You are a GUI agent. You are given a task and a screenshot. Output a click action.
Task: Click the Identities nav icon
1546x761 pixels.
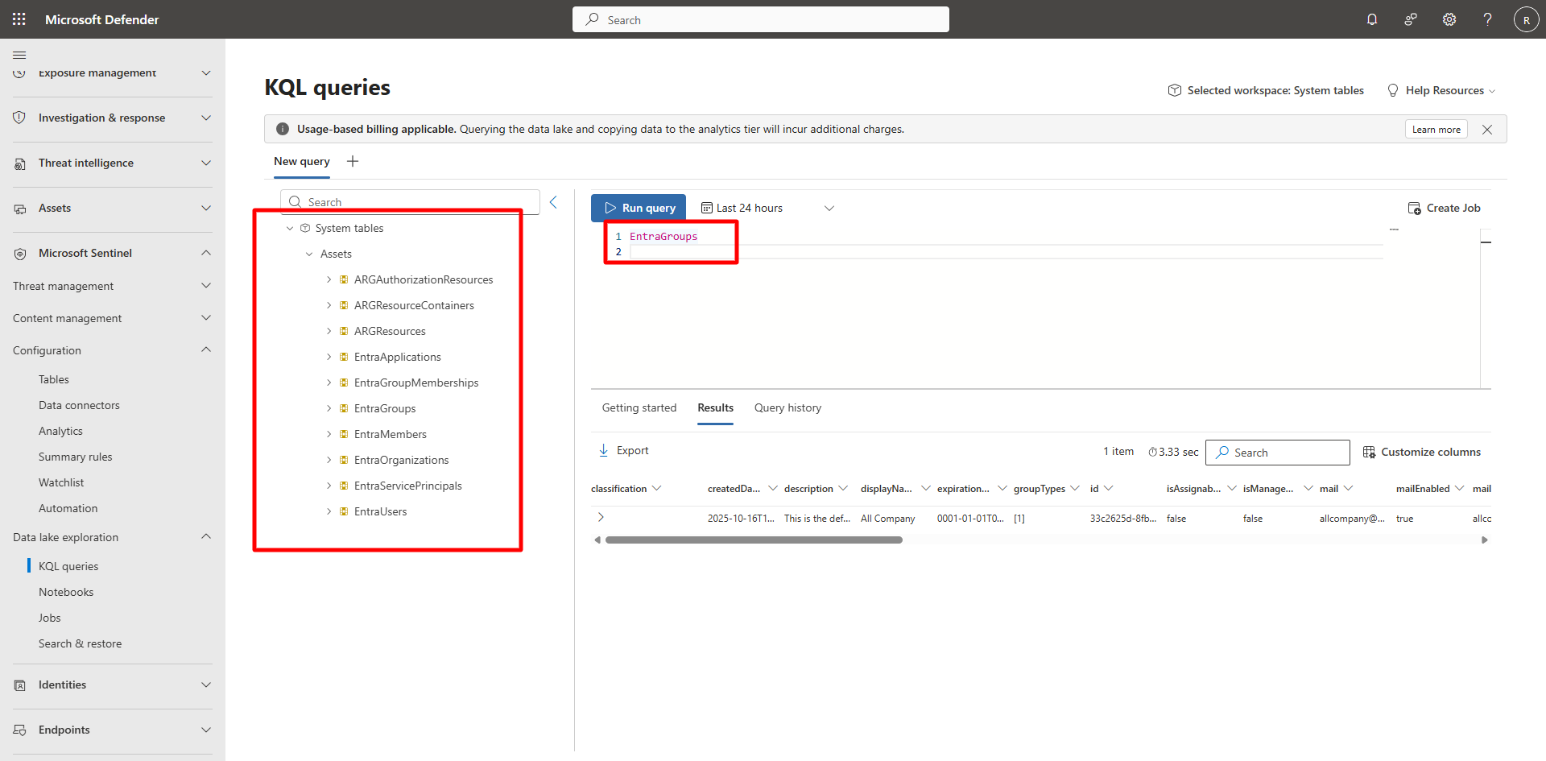[20, 685]
